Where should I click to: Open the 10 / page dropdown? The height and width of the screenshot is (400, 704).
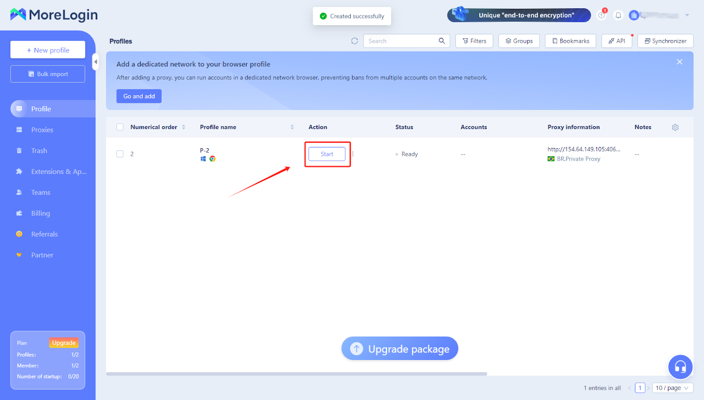click(672, 388)
